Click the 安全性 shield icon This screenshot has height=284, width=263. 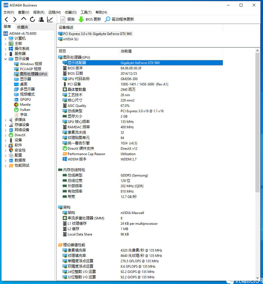coord(11,150)
